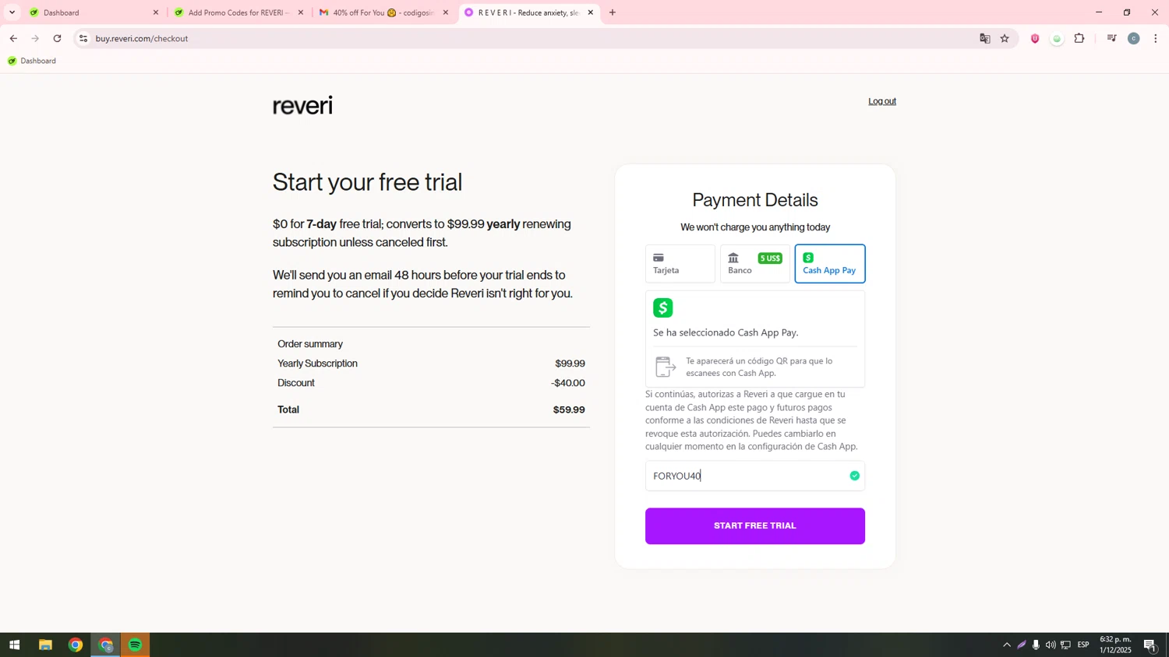Image resolution: width=1169 pixels, height=657 pixels.
Task: Click the 5 US$ badge on Banco
Action: coord(769,258)
